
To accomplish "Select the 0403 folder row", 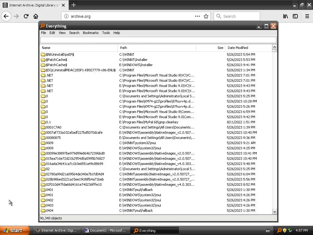I will pyautogui.click(x=156, y=205).
